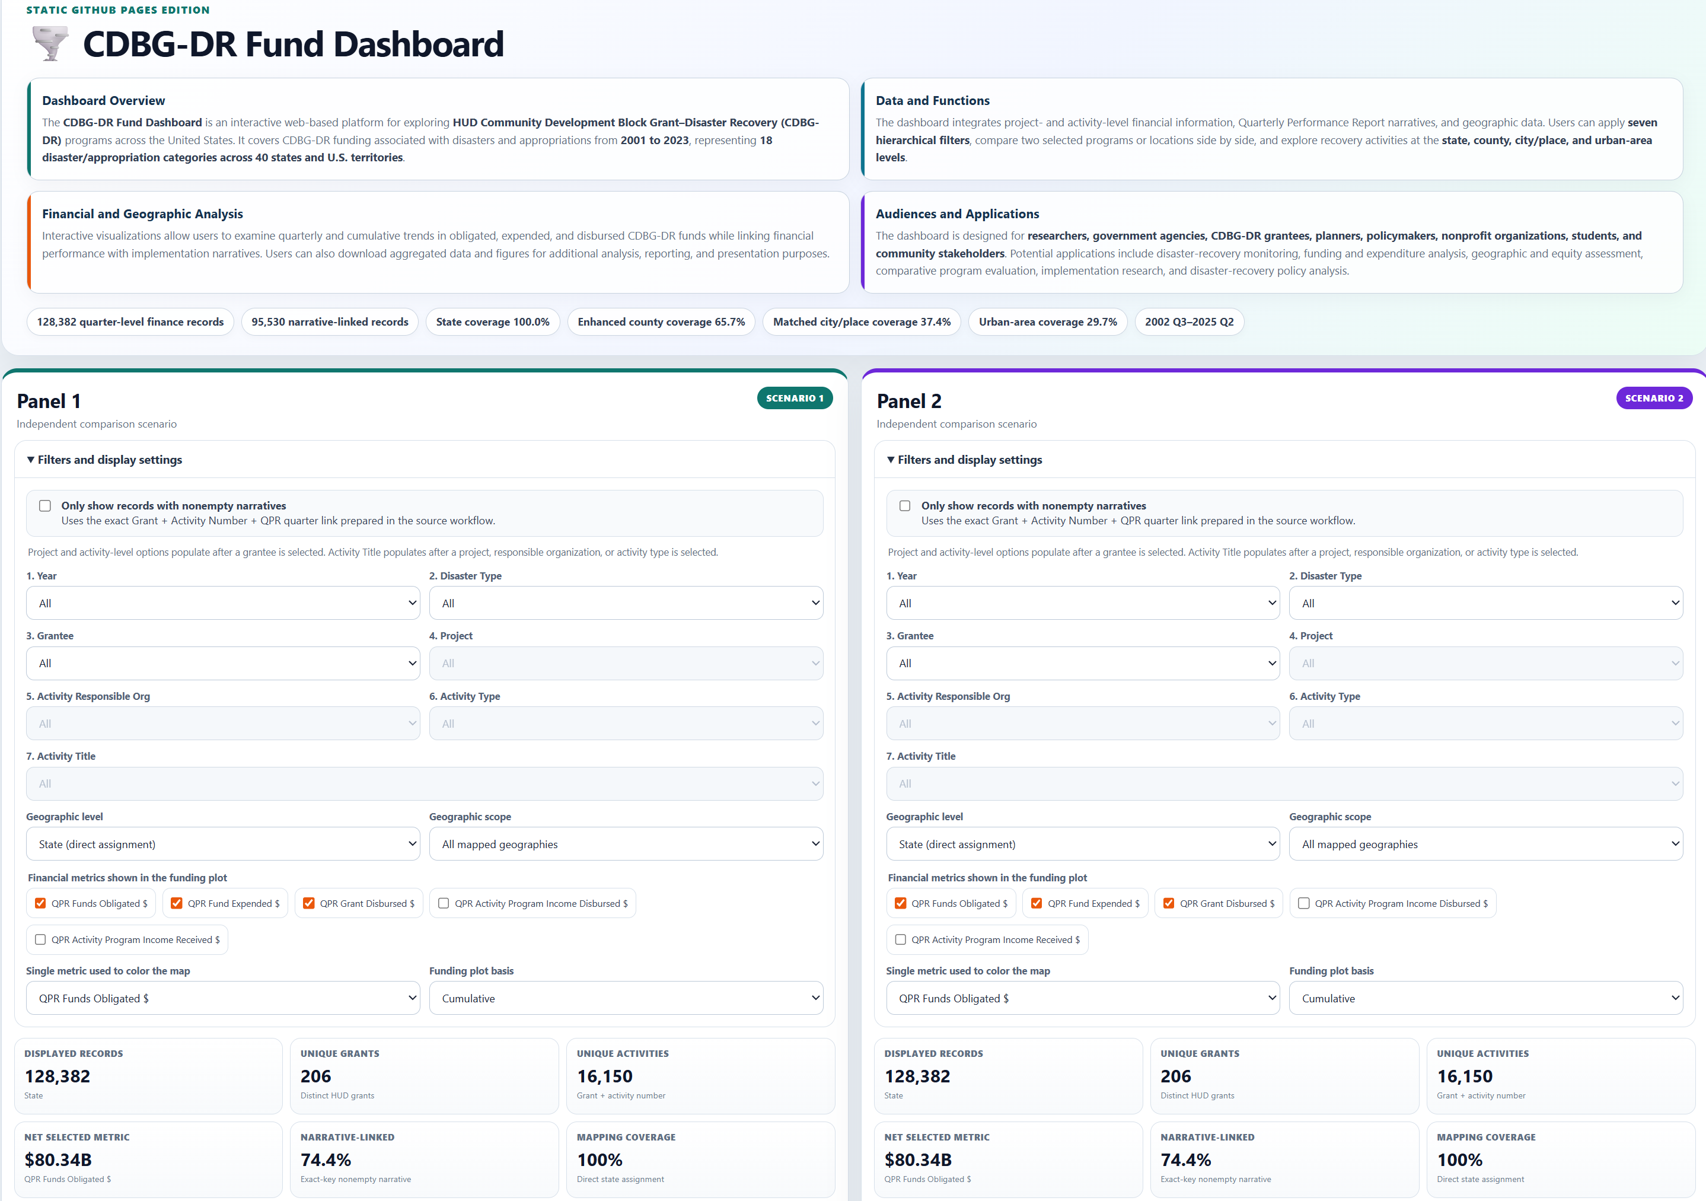
Task: Click Panel 1 Net Selected Metric $80.34B
Action: click(58, 1159)
